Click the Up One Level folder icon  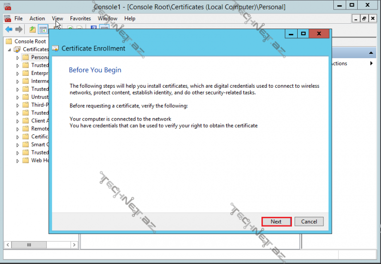[x=32, y=30]
